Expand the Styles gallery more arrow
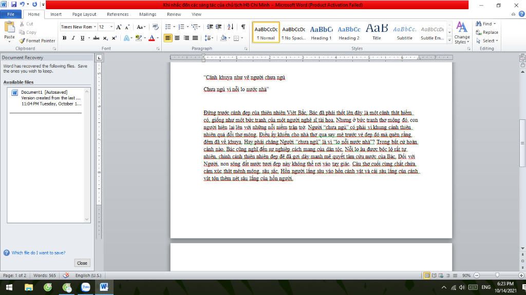The width and height of the screenshot is (526, 295). coord(449,40)
